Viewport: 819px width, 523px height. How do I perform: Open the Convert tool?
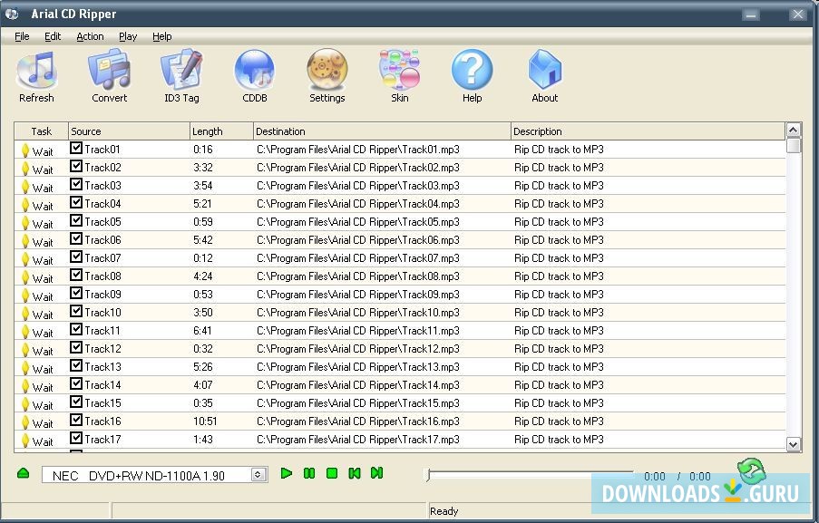coord(109,70)
